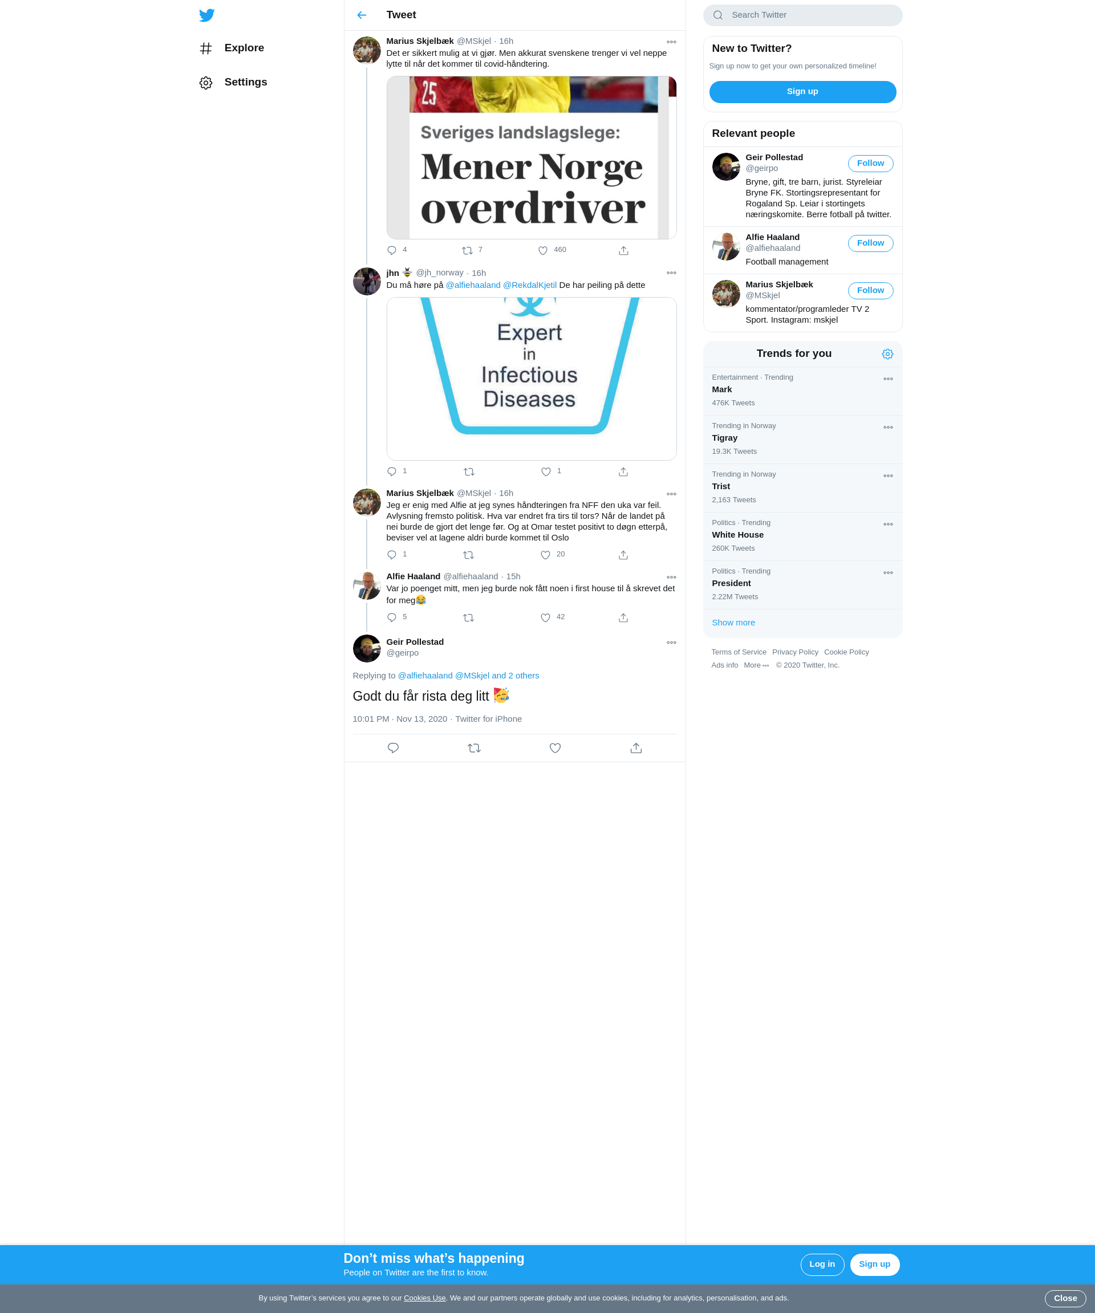Share the tweet with the Sveriges landslagslege image
1095x1313 pixels.
(623, 251)
